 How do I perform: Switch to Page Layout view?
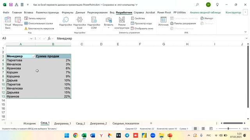203,129
